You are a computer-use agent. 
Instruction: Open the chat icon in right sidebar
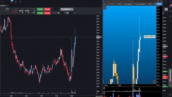click(x=170, y=11)
